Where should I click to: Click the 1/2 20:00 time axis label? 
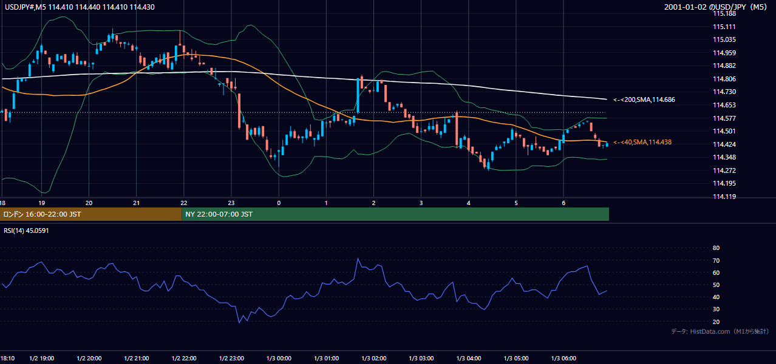point(89,358)
